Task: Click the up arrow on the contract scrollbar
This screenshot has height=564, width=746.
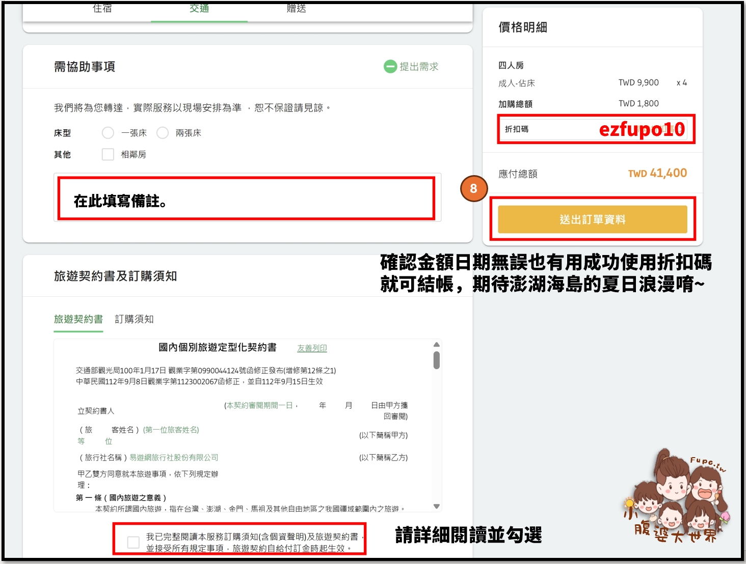Action: [x=436, y=345]
